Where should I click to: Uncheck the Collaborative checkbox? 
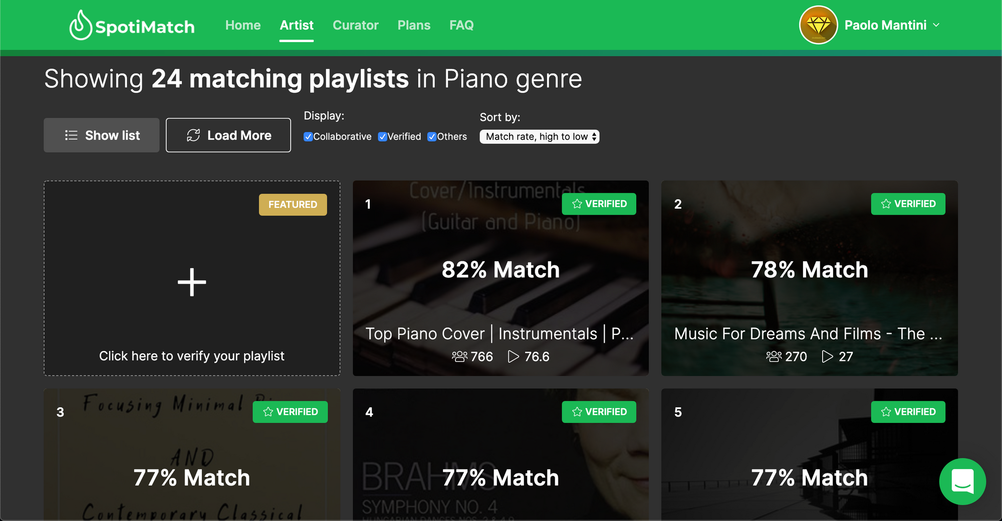tap(308, 137)
